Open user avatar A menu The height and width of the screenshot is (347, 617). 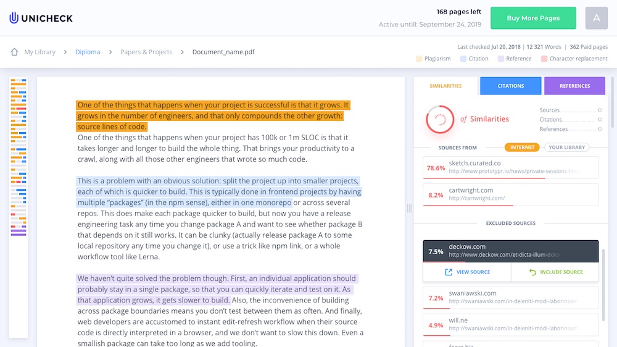pos(596,18)
